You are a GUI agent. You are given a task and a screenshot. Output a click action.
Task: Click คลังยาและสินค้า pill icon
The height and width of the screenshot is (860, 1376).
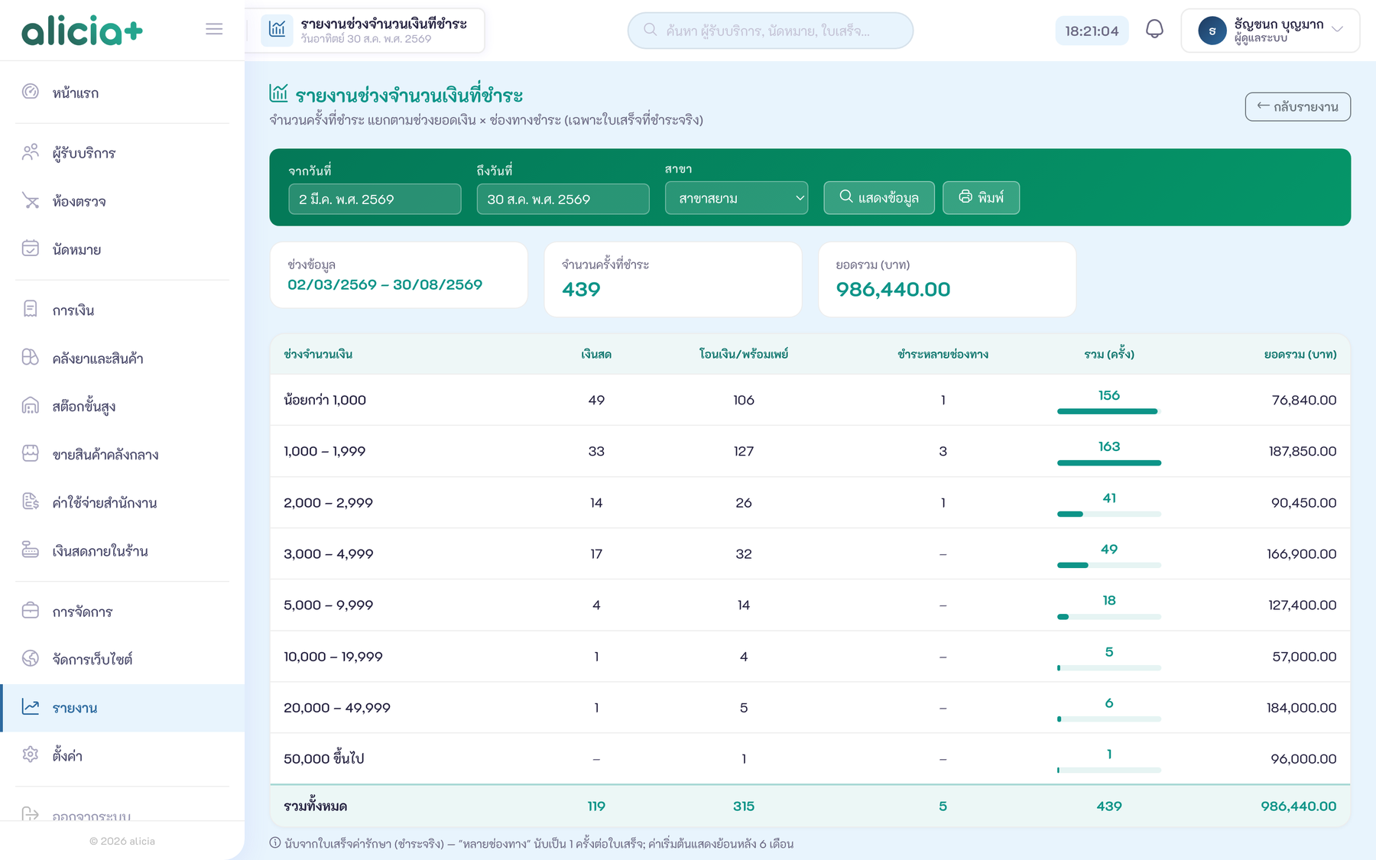(x=31, y=357)
